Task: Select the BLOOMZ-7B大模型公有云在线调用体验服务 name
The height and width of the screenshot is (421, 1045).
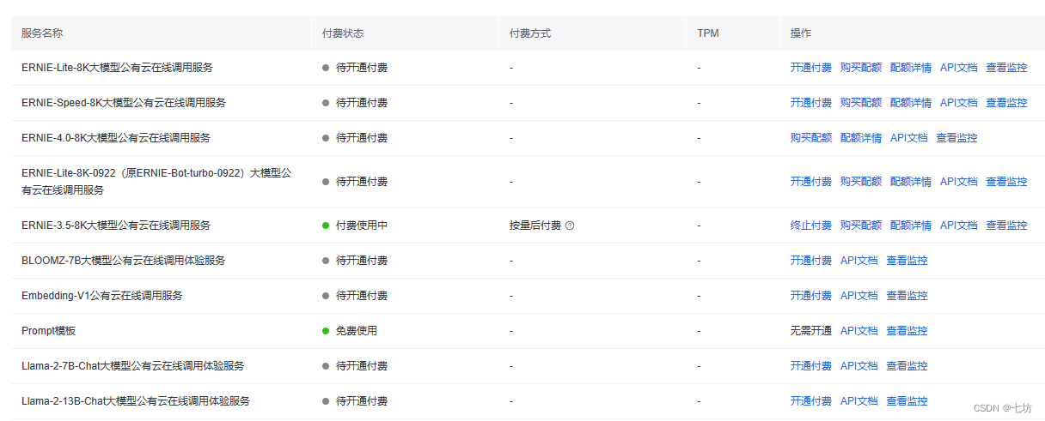Action: 124,261
